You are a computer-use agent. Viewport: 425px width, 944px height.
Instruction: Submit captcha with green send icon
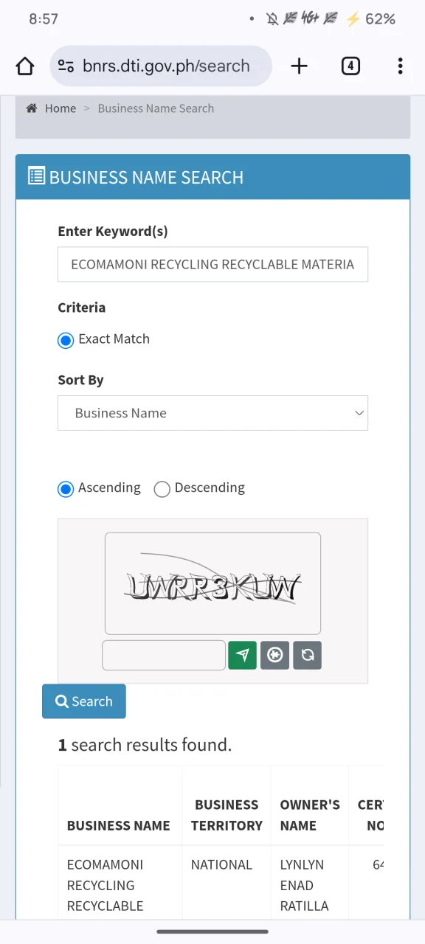(x=243, y=655)
